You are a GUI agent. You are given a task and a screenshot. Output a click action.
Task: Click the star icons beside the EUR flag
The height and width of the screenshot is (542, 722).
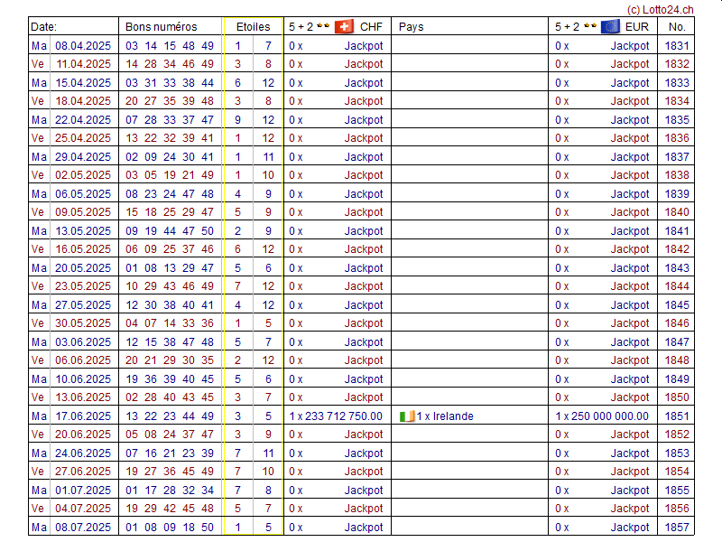(589, 26)
